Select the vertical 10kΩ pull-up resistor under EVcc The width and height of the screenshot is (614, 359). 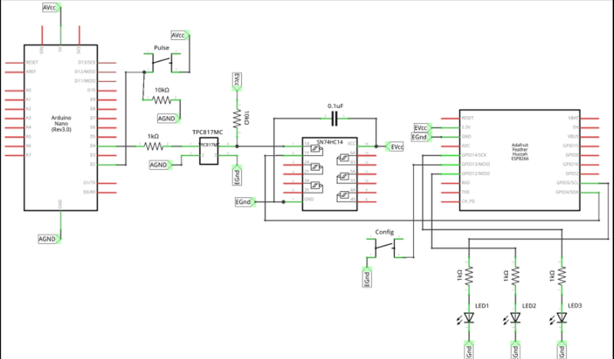(236, 118)
